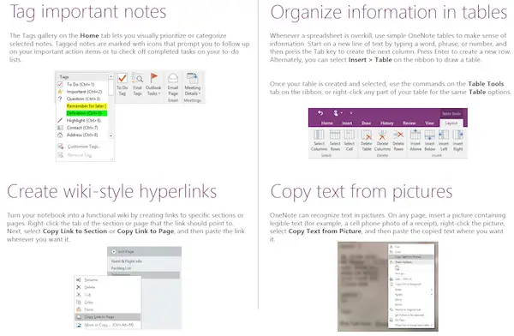The height and width of the screenshot is (336, 514).
Task: Select the yellow Remember for later highlight
Action: click(x=87, y=106)
